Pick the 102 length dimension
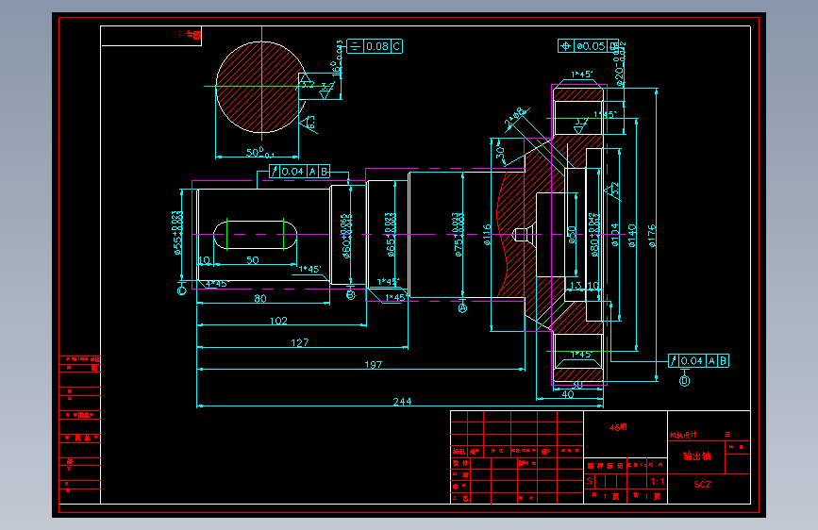The image size is (818, 530). coord(278,321)
